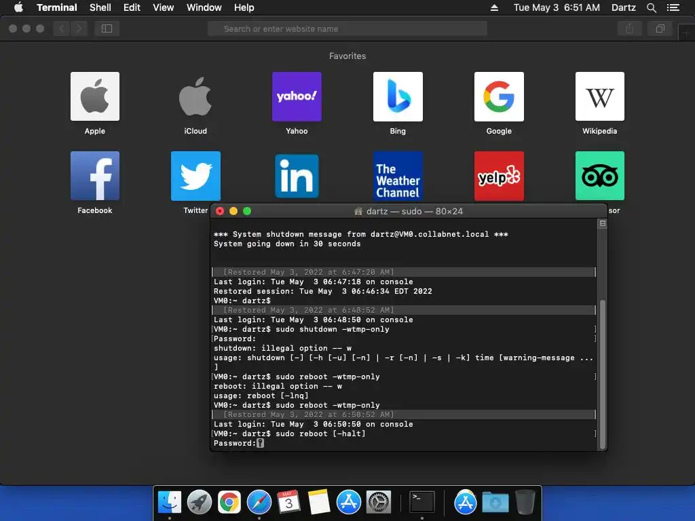
Task: Open the Trash in the Dock
Action: (x=525, y=502)
